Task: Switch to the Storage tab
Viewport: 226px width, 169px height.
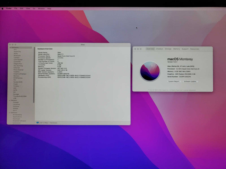Action: pos(168,49)
